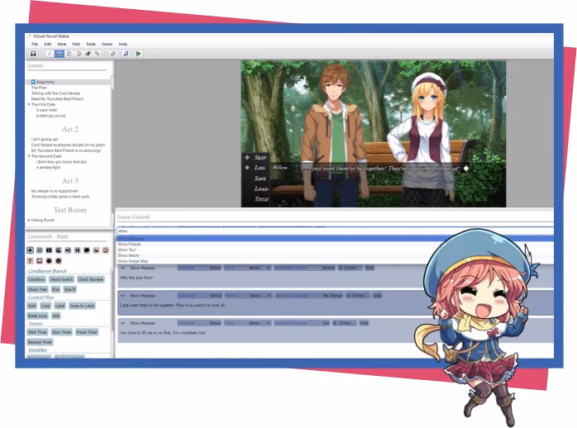Open Voice dropdown in Daniel's Sad message
Screen dimensions: 577x428
click(248, 323)
